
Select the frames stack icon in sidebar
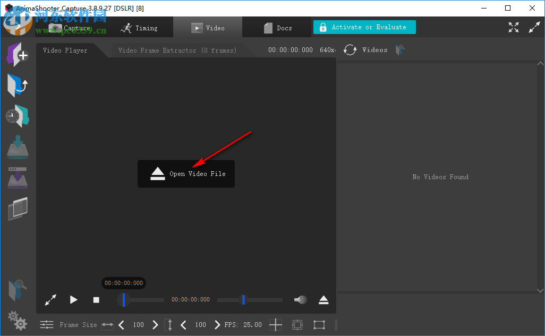[x=18, y=209]
